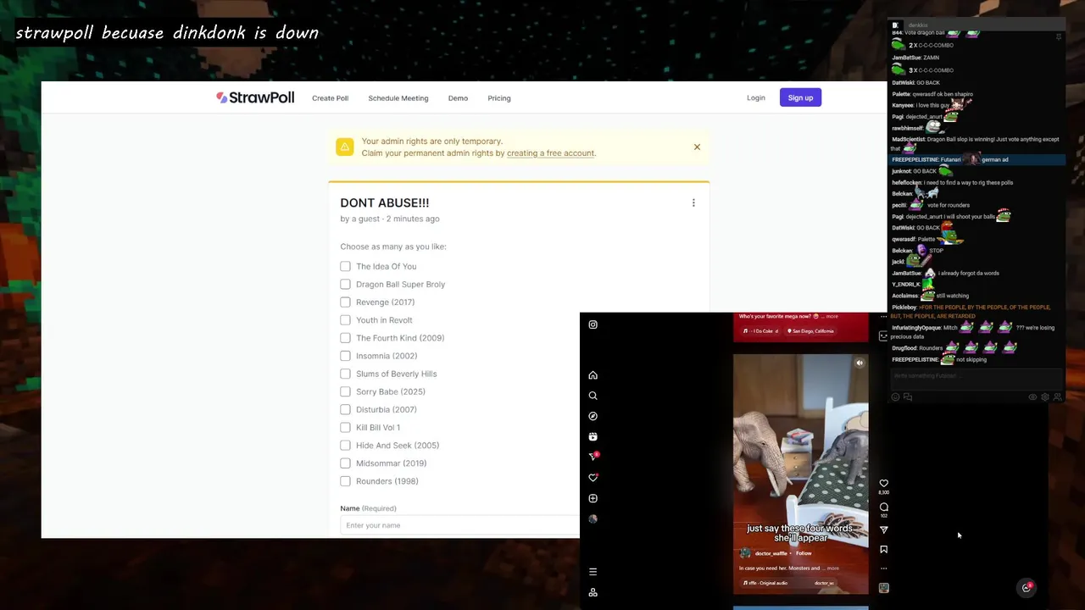The height and width of the screenshot is (610, 1085).
Task: Check Youth in Revolt option
Action: pos(345,320)
